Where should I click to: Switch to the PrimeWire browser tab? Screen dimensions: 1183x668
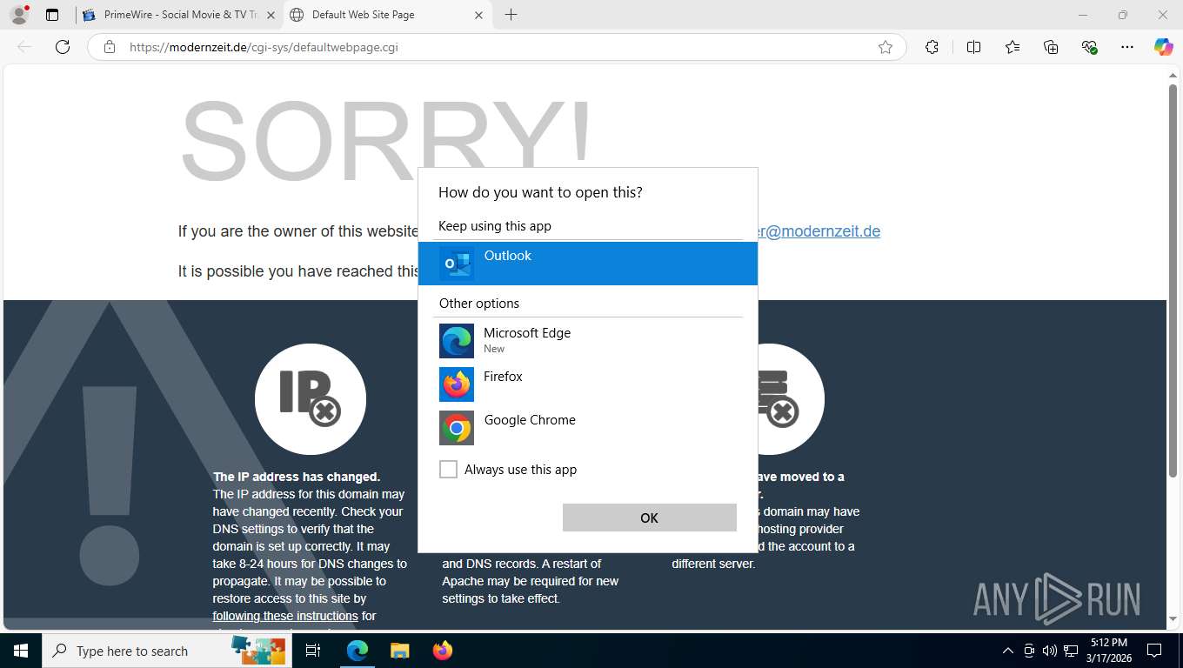point(178,15)
